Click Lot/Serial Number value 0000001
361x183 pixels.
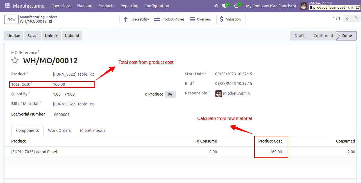(x=62, y=115)
